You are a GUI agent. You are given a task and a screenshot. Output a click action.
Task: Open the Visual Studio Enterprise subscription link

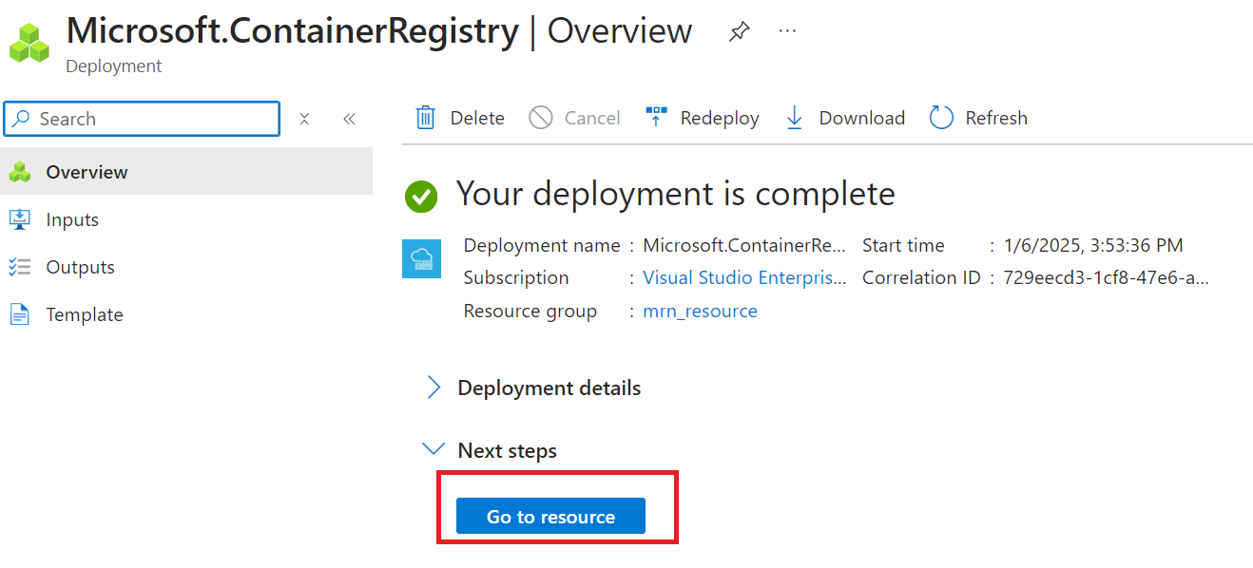[x=744, y=277]
